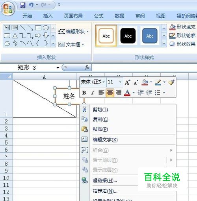
Task: Select the right brace shape
Action: (46, 43)
